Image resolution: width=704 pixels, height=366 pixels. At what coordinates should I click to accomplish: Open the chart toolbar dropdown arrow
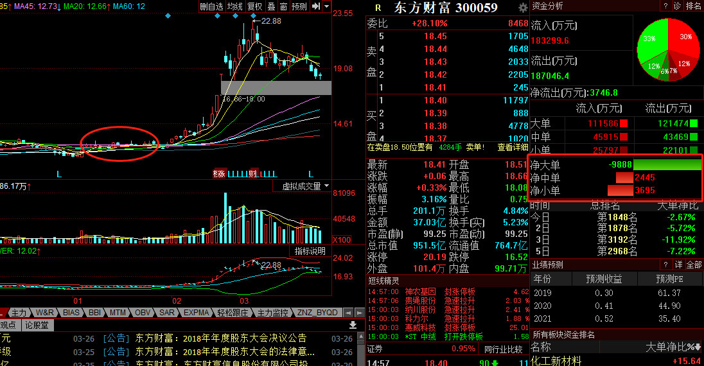(326, 6)
